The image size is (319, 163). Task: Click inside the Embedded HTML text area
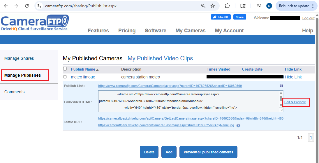[186, 101]
